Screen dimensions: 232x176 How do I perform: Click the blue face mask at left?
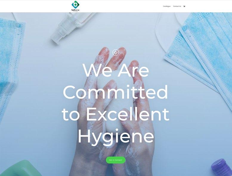point(10,67)
